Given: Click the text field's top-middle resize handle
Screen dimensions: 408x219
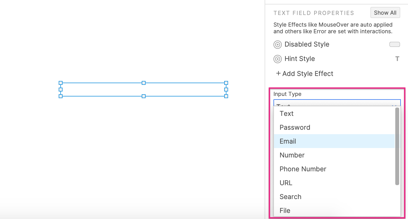Looking at the screenshot, I should (x=143, y=83).
